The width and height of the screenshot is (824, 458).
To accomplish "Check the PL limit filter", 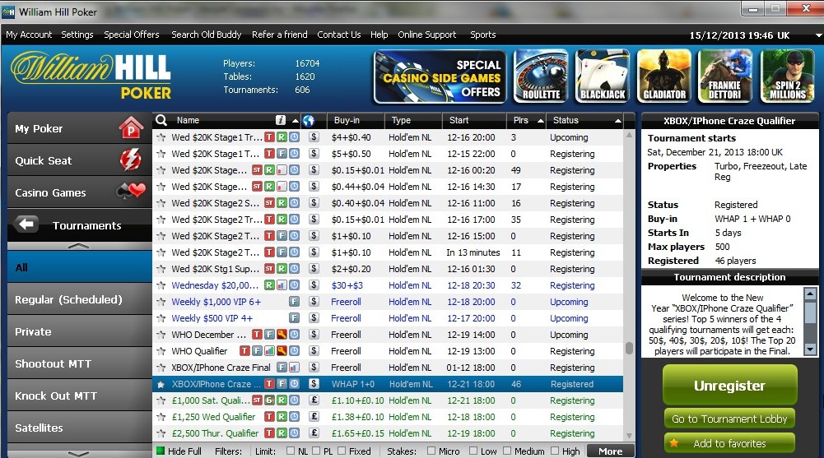I will tap(316, 451).
